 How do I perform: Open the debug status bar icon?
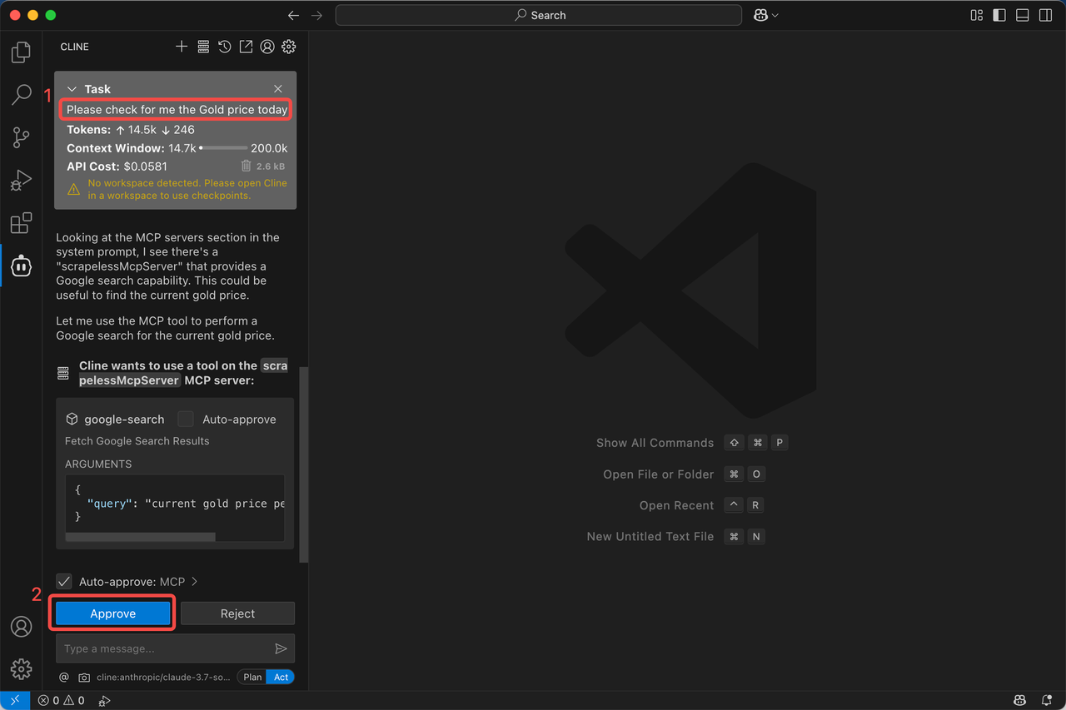(104, 701)
